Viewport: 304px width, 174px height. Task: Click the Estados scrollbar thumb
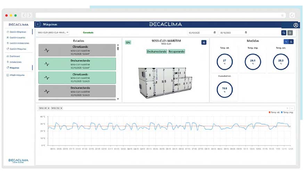click(x=118, y=48)
